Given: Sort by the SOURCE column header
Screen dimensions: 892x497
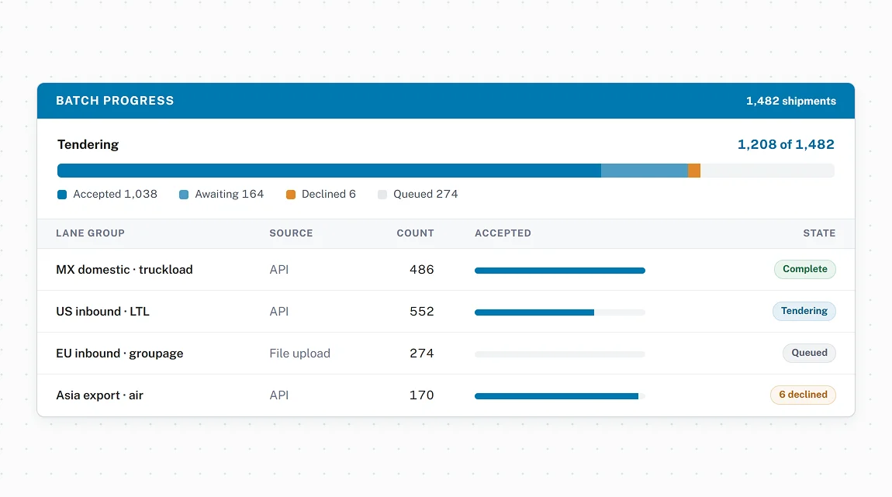Looking at the screenshot, I should click(292, 233).
